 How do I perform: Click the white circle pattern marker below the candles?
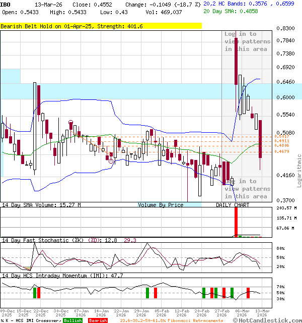[111, 161]
